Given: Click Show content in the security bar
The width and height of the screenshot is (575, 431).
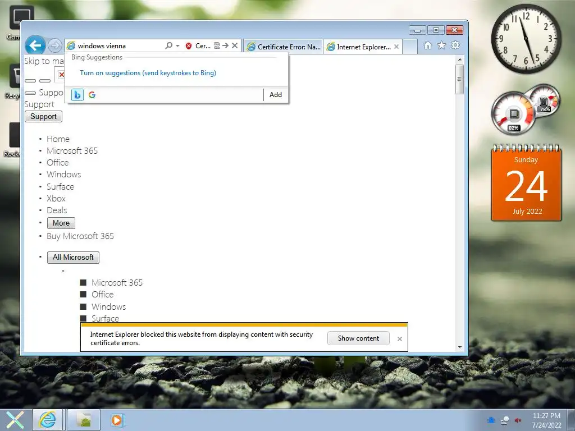Looking at the screenshot, I should click(358, 338).
